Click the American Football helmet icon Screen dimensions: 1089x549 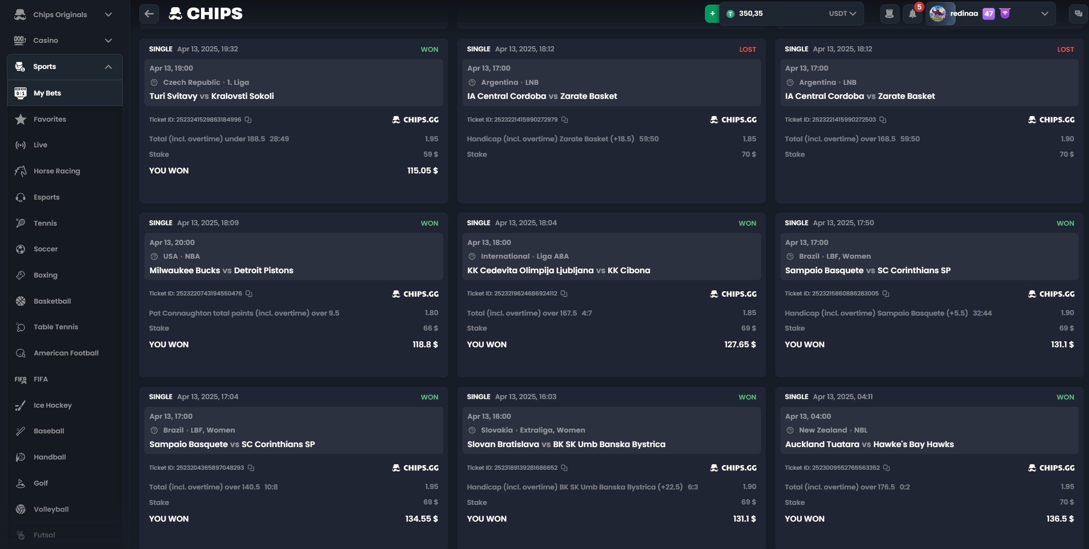[21, 353]
